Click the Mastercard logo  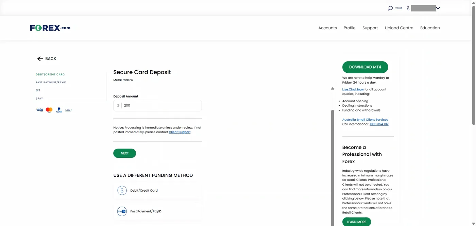[49, 110]
